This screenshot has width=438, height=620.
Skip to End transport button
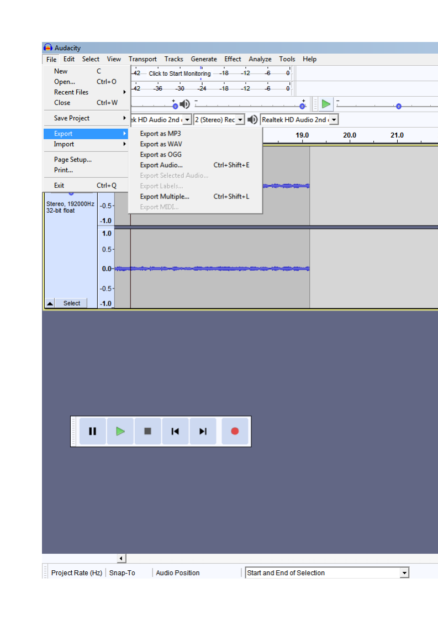(203, 431)
